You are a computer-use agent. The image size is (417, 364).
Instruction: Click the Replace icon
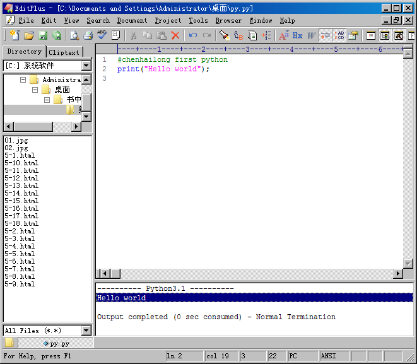(238, 35)
